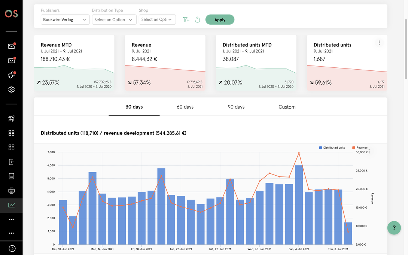The height and width of the screenshot is (255, 408).
Task: Toggle the Distributed units series in the legend
Action: [x=332, y=148]
